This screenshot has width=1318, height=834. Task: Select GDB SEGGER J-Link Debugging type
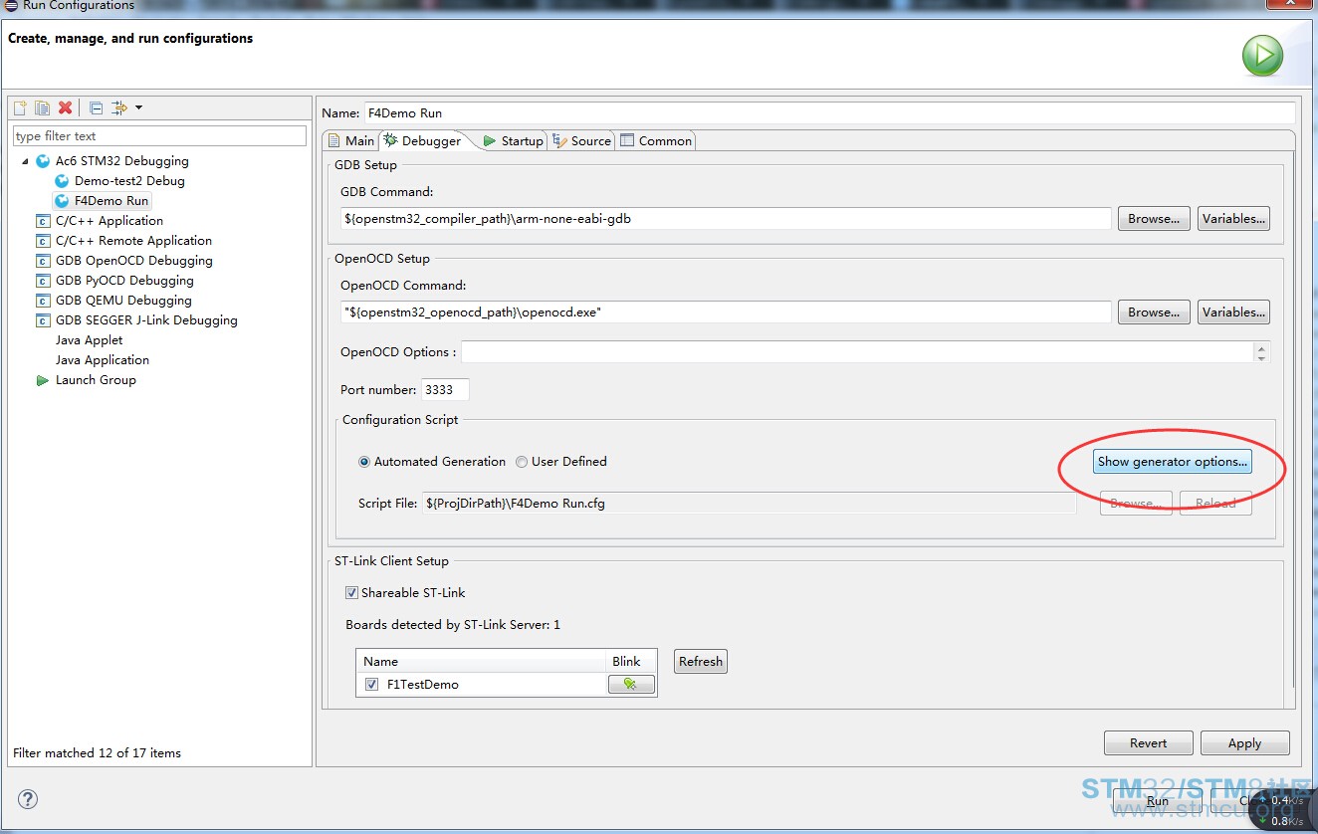pos(146,319)
